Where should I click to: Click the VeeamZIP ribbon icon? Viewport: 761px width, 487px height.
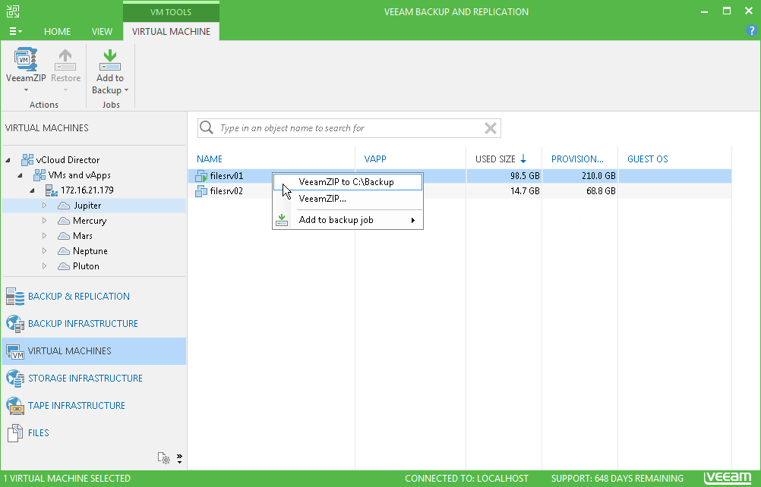[26, 60]
